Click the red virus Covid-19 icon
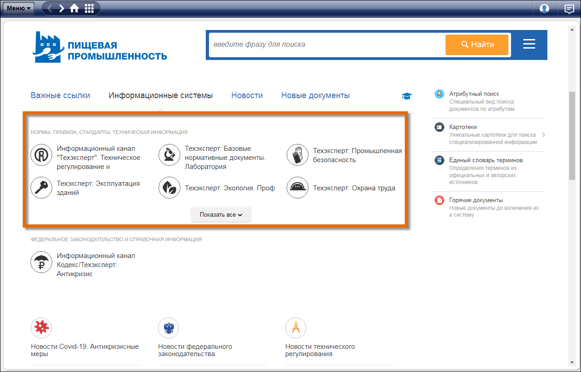The height and width of the screenshot is (372, 581). click(x=41, y=327)
